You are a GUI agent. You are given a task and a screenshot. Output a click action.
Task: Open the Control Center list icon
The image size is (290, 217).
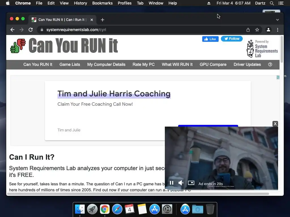[x=281, y=3]
